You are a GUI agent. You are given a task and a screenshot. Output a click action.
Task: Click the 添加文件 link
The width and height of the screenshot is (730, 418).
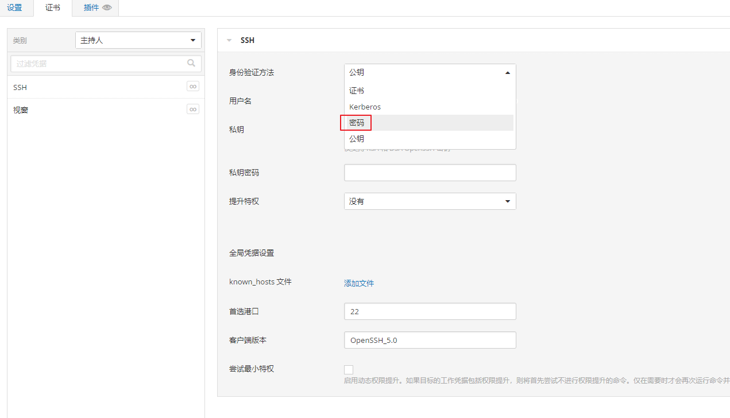click(x=359, y=283)
